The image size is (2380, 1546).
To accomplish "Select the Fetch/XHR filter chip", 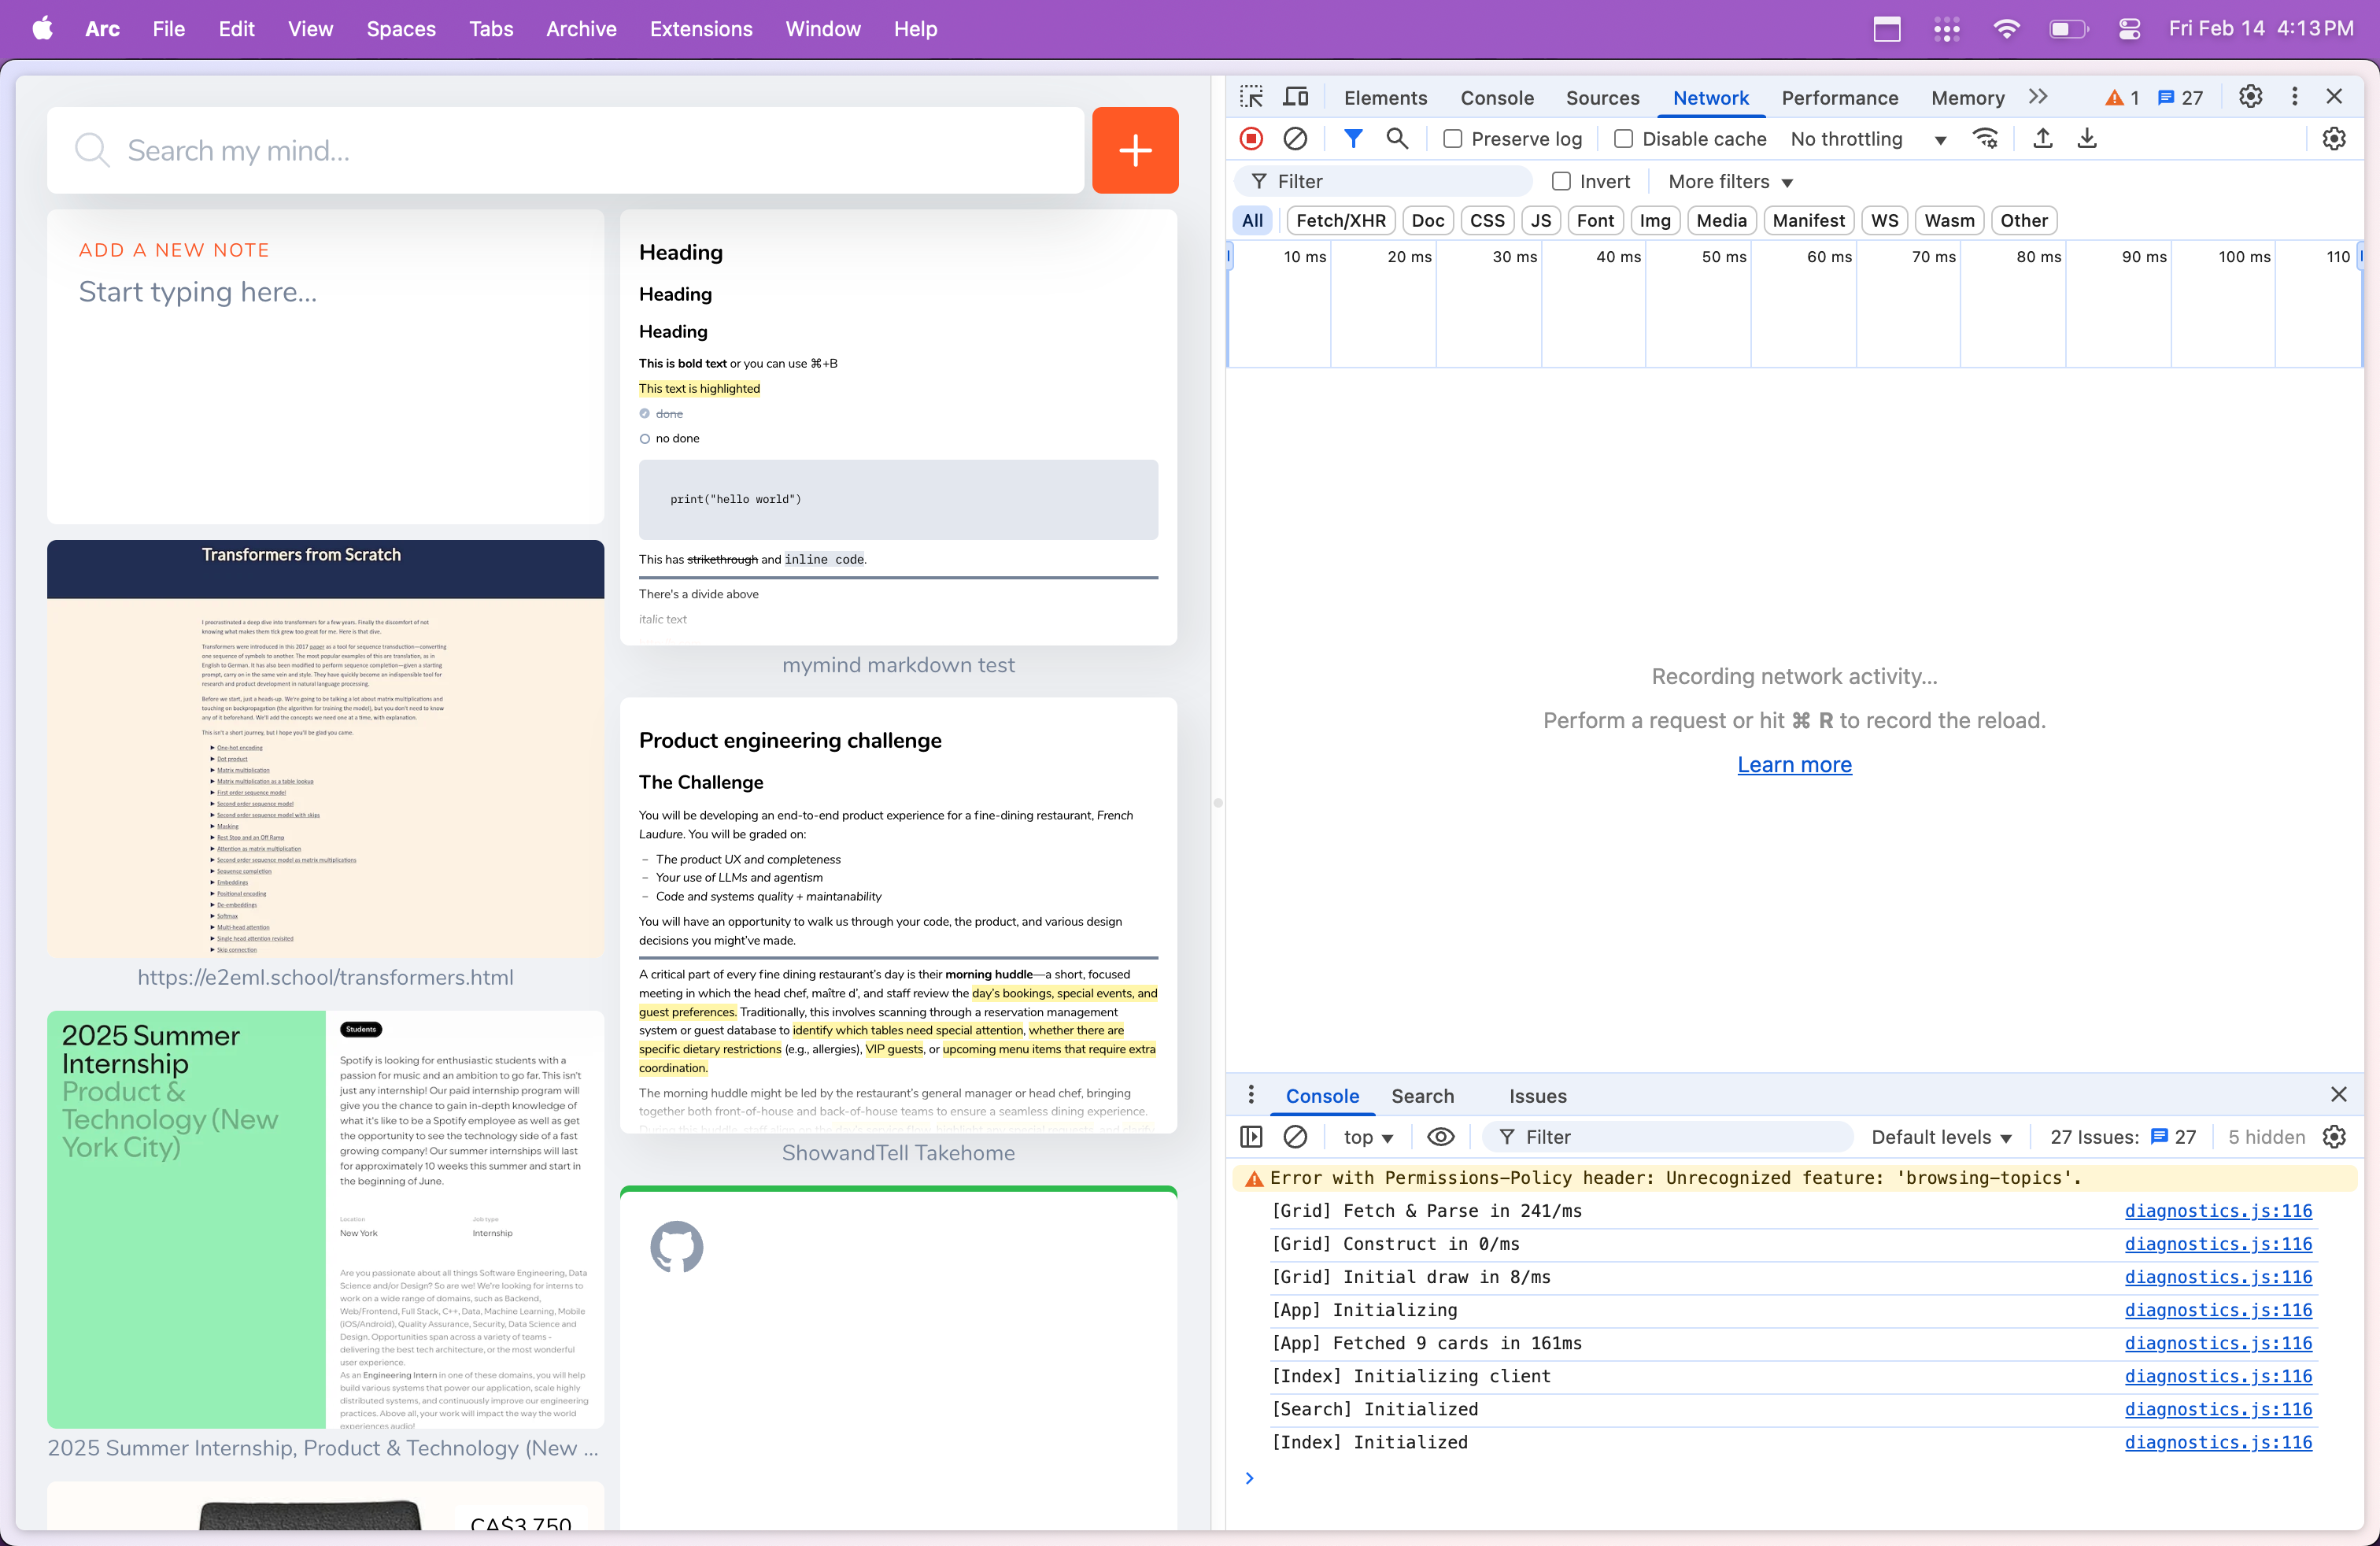I will 1341,220.
